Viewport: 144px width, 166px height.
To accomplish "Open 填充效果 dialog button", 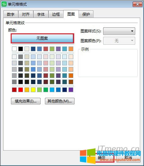I will (x=26, y=101).
